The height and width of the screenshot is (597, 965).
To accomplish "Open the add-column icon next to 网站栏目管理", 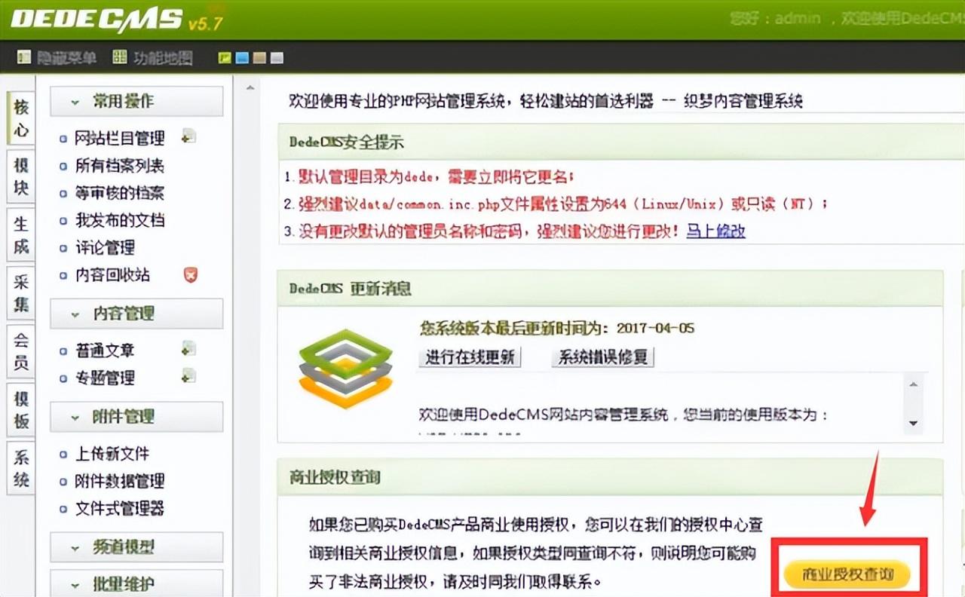I will pos(189,137).
